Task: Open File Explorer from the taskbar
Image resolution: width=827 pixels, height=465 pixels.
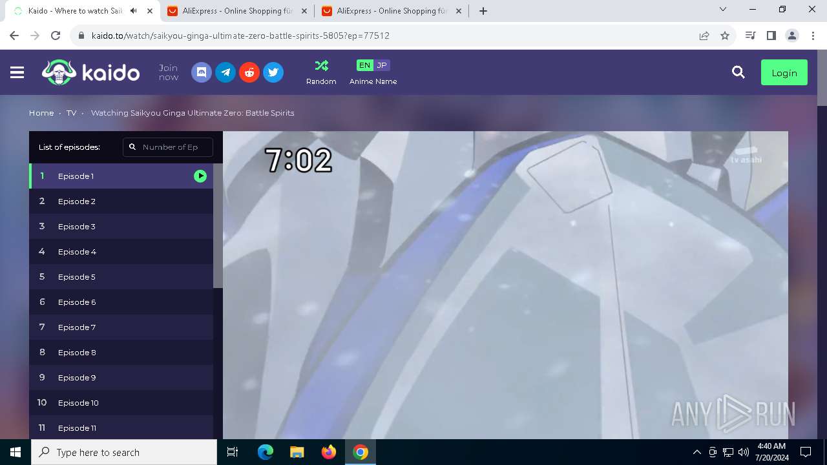Action: (297, 452)
